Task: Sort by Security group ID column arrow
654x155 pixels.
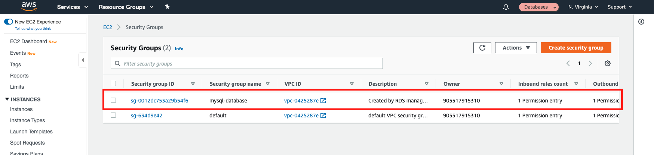Action: coord(193,84)
